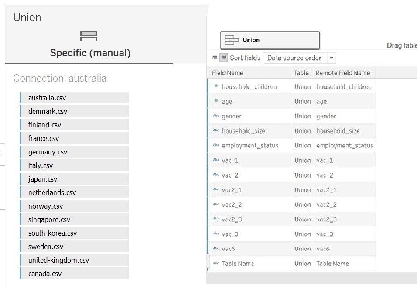Click the Abc type icon beside employment_status
The width and height of the screenshot is (417, 288).
click(x=216, y=146)
